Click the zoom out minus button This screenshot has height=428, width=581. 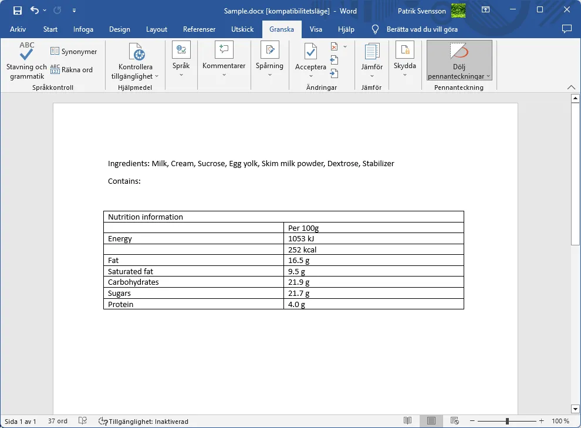pos(472,421)
